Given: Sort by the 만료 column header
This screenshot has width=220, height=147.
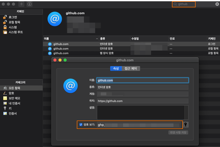Looking at the screenshot, I should click(x=188, y=39).
